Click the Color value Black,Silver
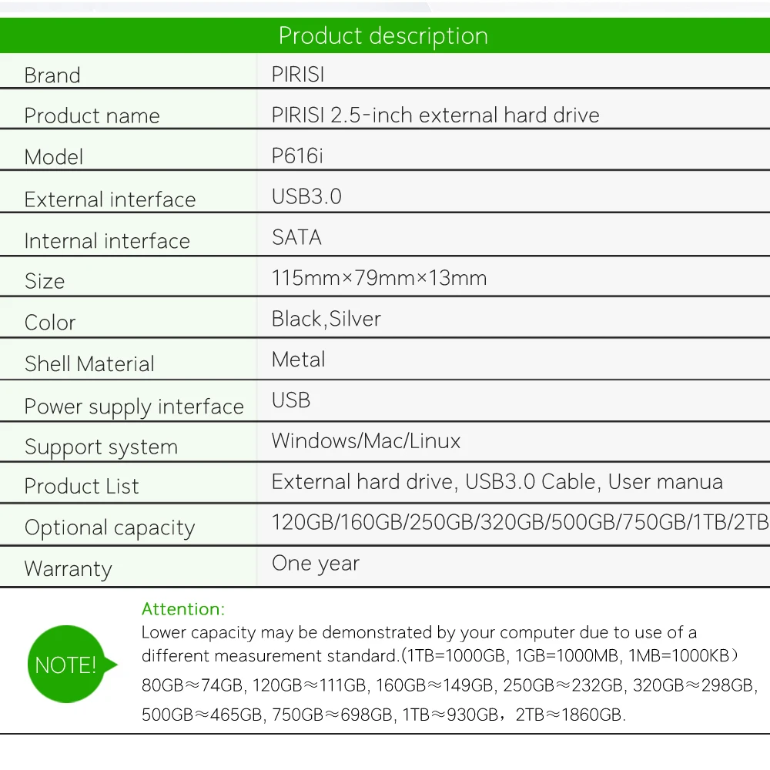The height and width of the screenshot is (770, 770). coord(326,319)
